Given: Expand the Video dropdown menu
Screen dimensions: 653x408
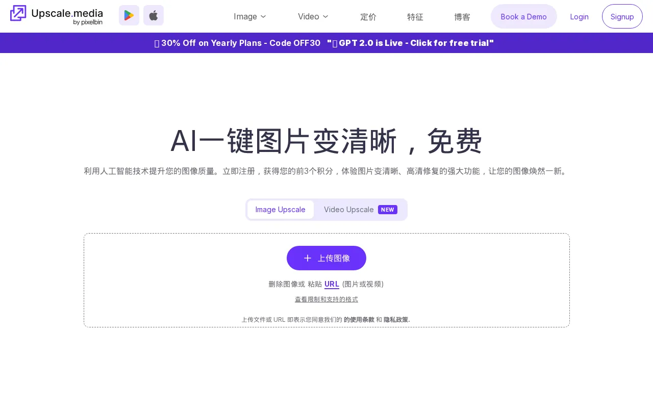Looking at the screenshot, I should pos(313,16).
